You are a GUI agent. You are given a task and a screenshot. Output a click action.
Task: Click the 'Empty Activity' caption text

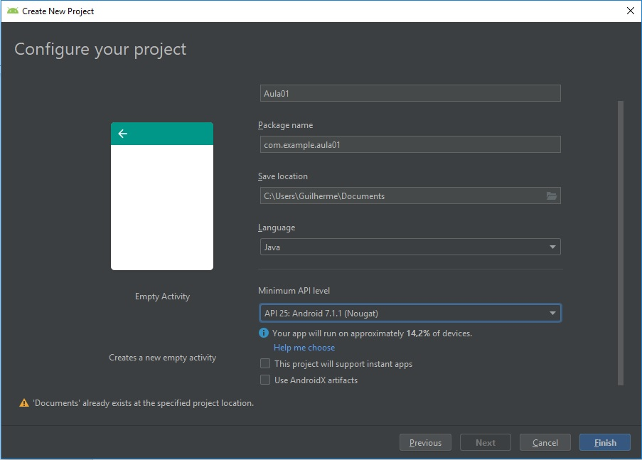[x=163, y=296]
